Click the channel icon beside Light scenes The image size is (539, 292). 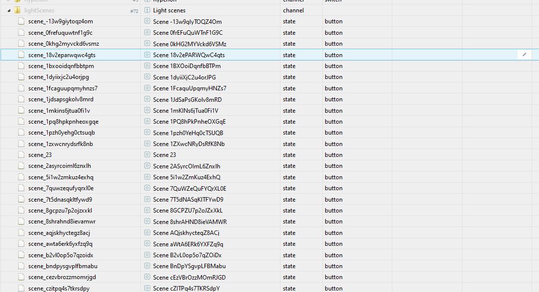[x=147, y=10]
